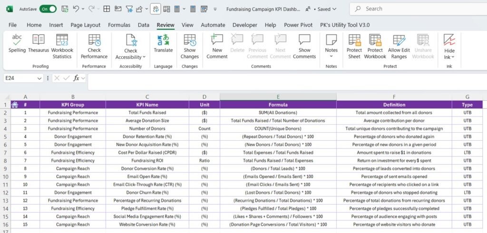487x233 pixels.
Task: Select row 8 header
Action: (x=5, y=161)
